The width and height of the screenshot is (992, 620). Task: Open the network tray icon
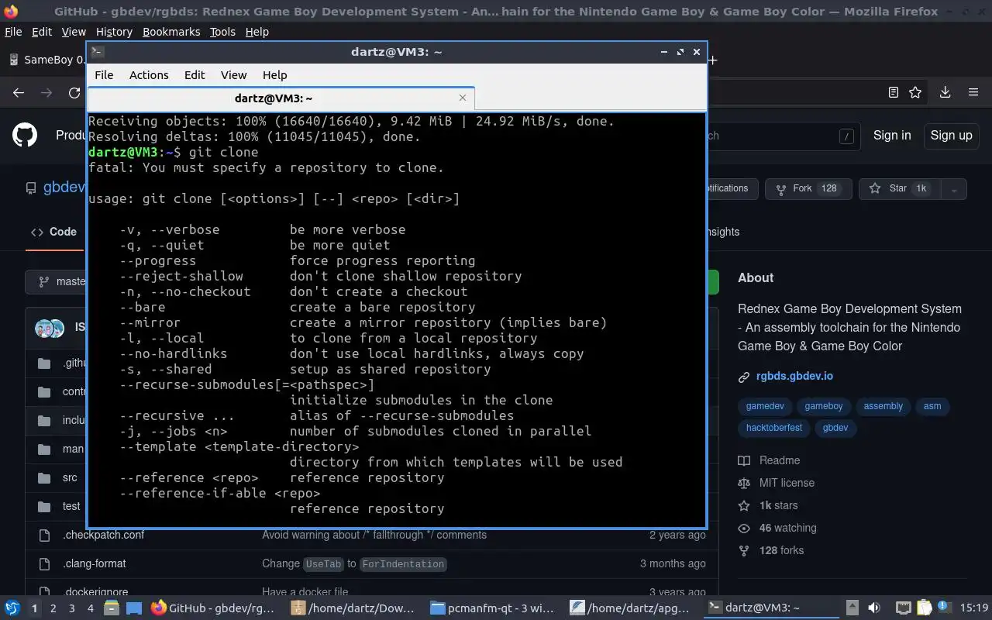click(x=903, y=608)
